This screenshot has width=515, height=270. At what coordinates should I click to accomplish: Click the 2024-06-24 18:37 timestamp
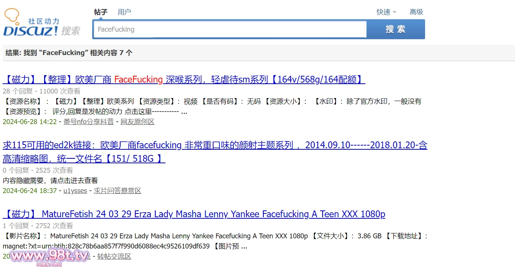pos(29,191)
